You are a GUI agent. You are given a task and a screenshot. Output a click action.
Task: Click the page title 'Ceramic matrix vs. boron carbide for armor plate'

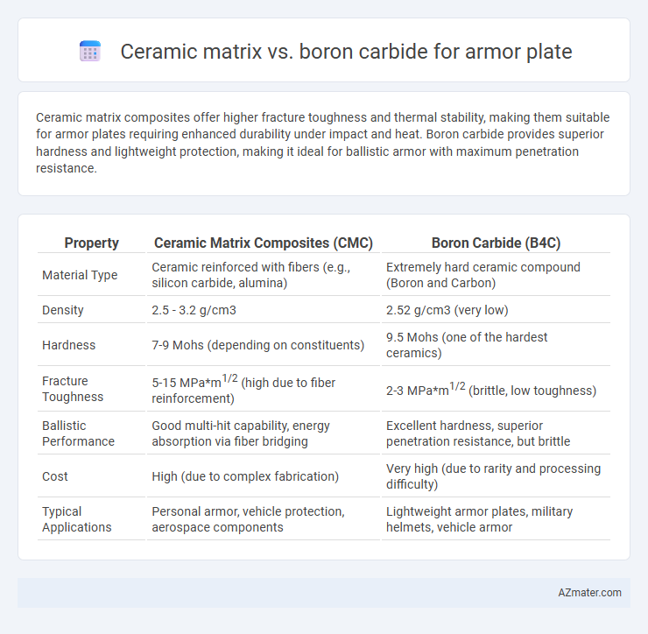click(346, 52)
